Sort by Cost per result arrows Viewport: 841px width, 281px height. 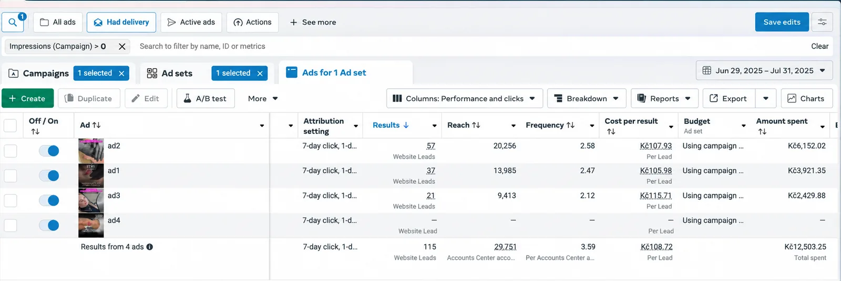[611, 132]
